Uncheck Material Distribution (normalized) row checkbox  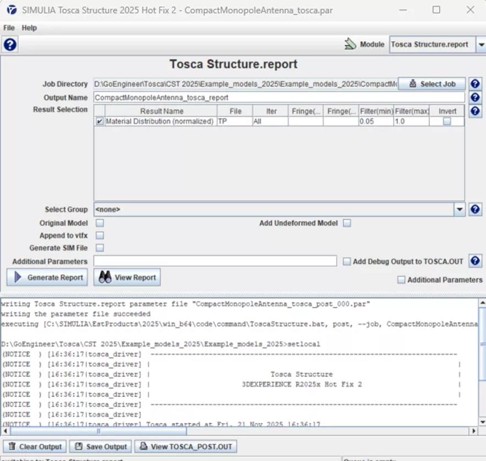(x=100, y=122)
